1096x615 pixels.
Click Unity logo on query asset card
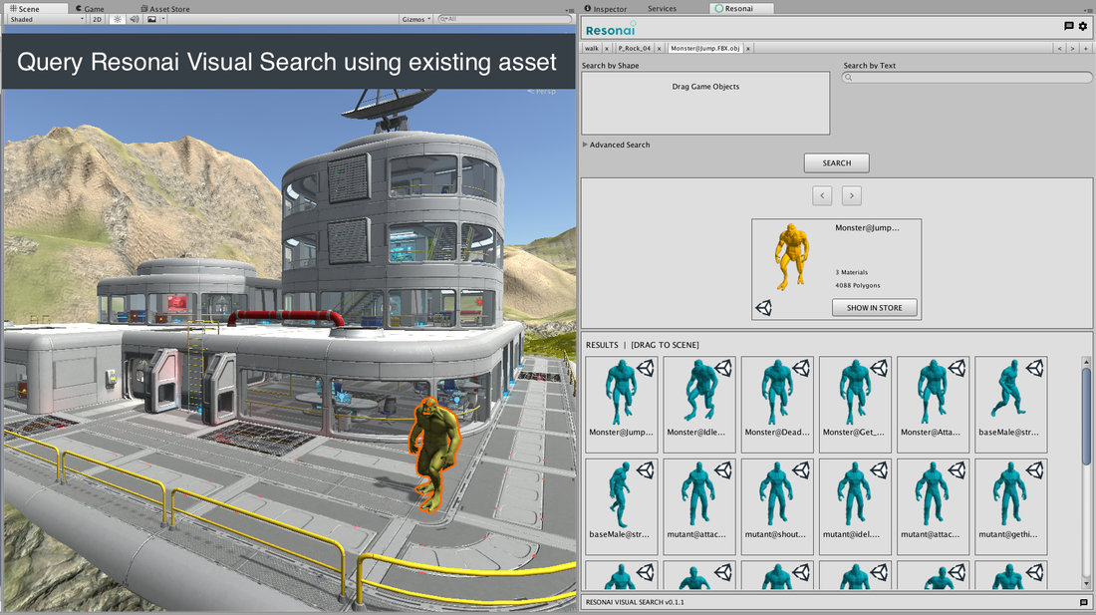pyautogui.click(x=764, y=307)
